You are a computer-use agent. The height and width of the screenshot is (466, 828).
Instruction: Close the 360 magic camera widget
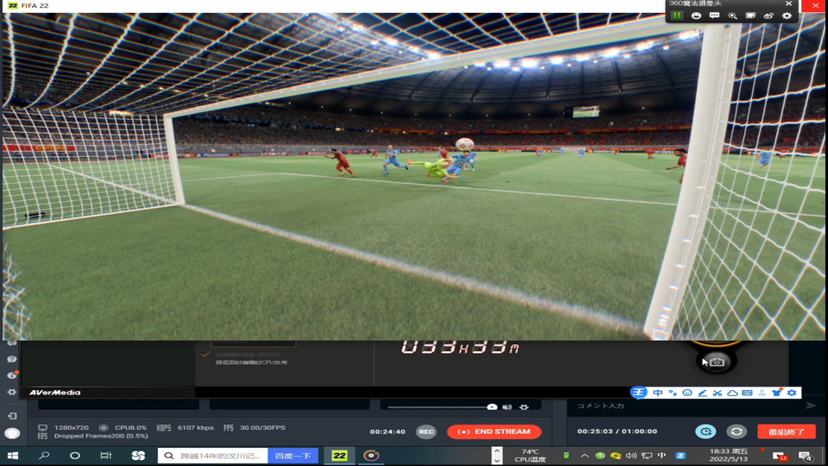pos(788,3)
